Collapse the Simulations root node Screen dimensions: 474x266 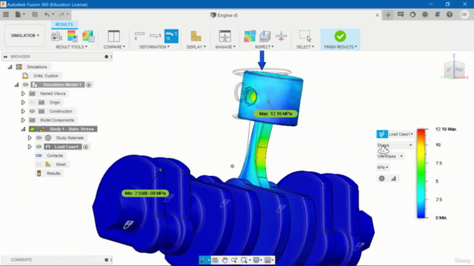(10, 67)
